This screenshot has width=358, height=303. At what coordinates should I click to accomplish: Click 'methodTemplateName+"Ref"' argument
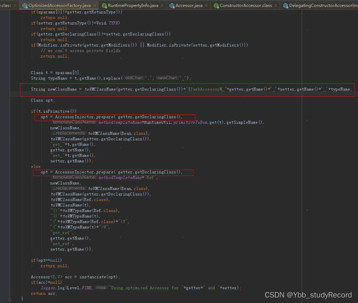tap(128, 178)
